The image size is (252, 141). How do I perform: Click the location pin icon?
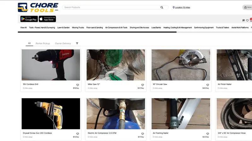[x=174, y=7]
